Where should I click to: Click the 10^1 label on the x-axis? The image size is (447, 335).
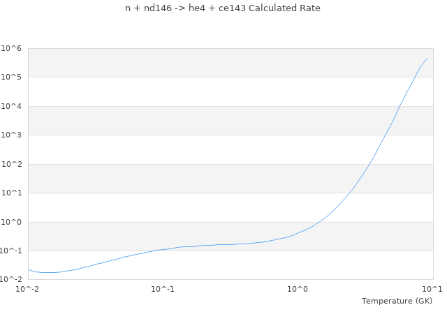coord(433,289)
